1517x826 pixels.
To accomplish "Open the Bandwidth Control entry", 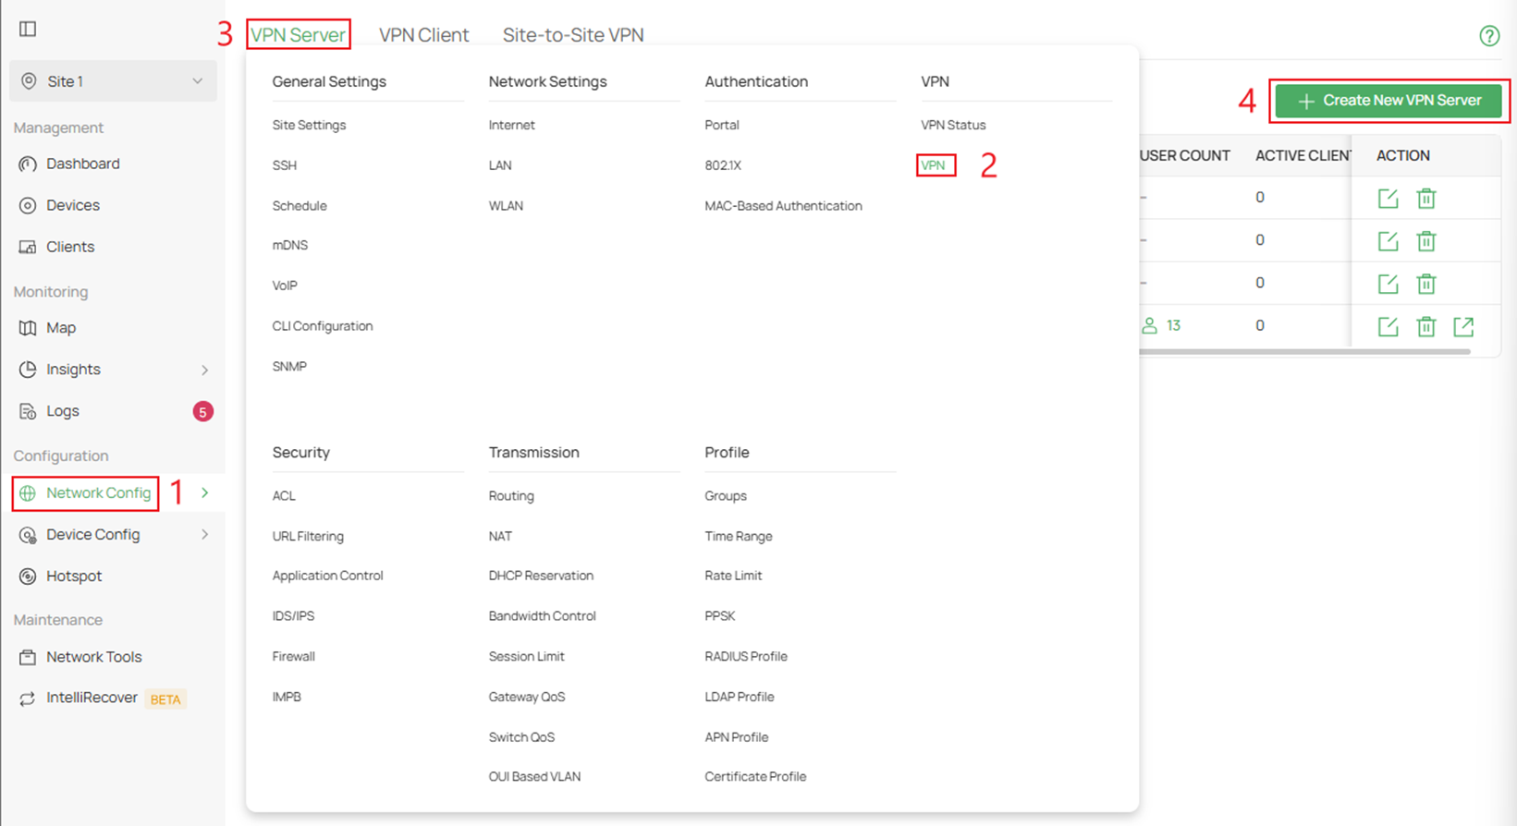I will [x=542, y=616].
